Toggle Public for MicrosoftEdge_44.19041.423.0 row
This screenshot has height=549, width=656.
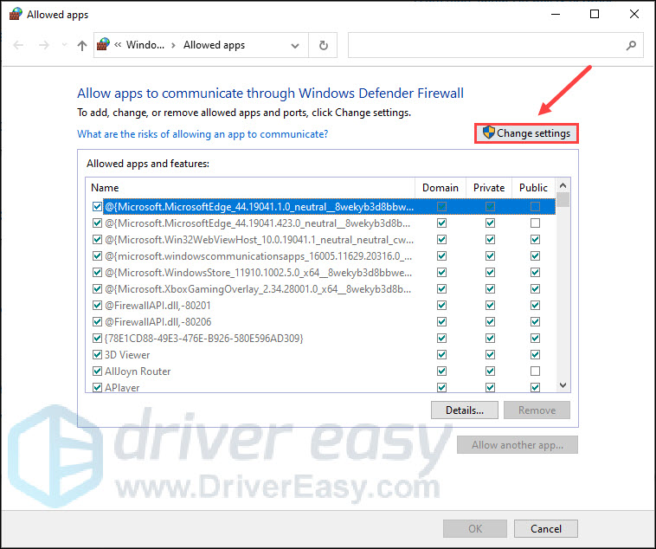point(535,223)
